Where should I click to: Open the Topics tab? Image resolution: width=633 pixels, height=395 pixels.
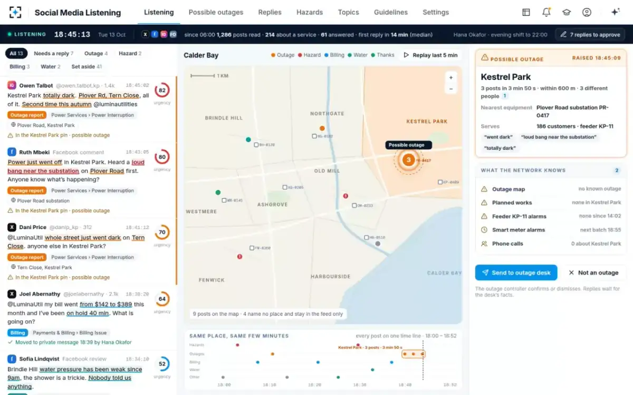tap(348, 12)
